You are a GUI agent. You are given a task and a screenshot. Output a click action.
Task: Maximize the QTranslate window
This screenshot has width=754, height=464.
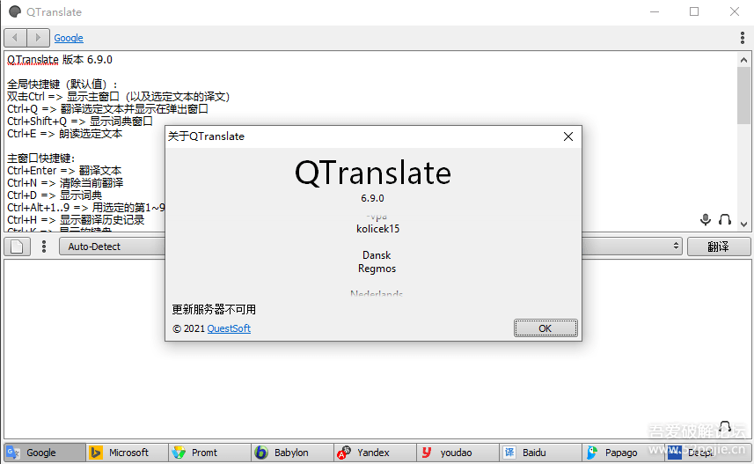click(694, 11)
